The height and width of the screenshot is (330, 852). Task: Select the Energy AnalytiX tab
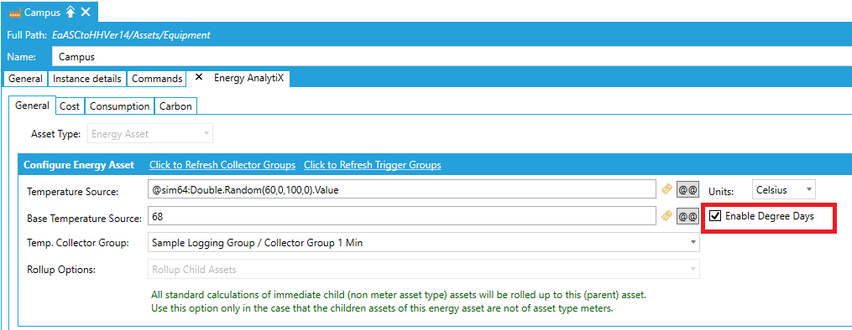248,78
